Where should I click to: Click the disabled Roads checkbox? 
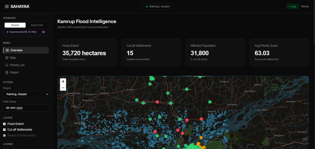(x=4, y=136)
